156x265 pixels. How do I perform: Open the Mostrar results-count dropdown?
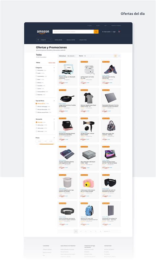(88, 56)
